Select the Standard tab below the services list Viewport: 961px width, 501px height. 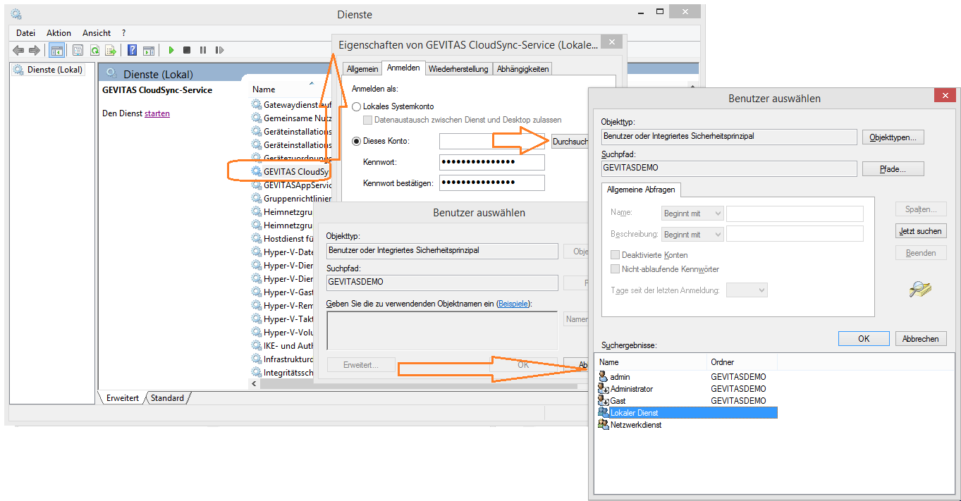(167, 398)
